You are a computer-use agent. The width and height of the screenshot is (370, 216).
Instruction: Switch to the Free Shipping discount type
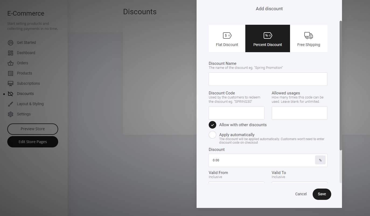pos(309,38)
